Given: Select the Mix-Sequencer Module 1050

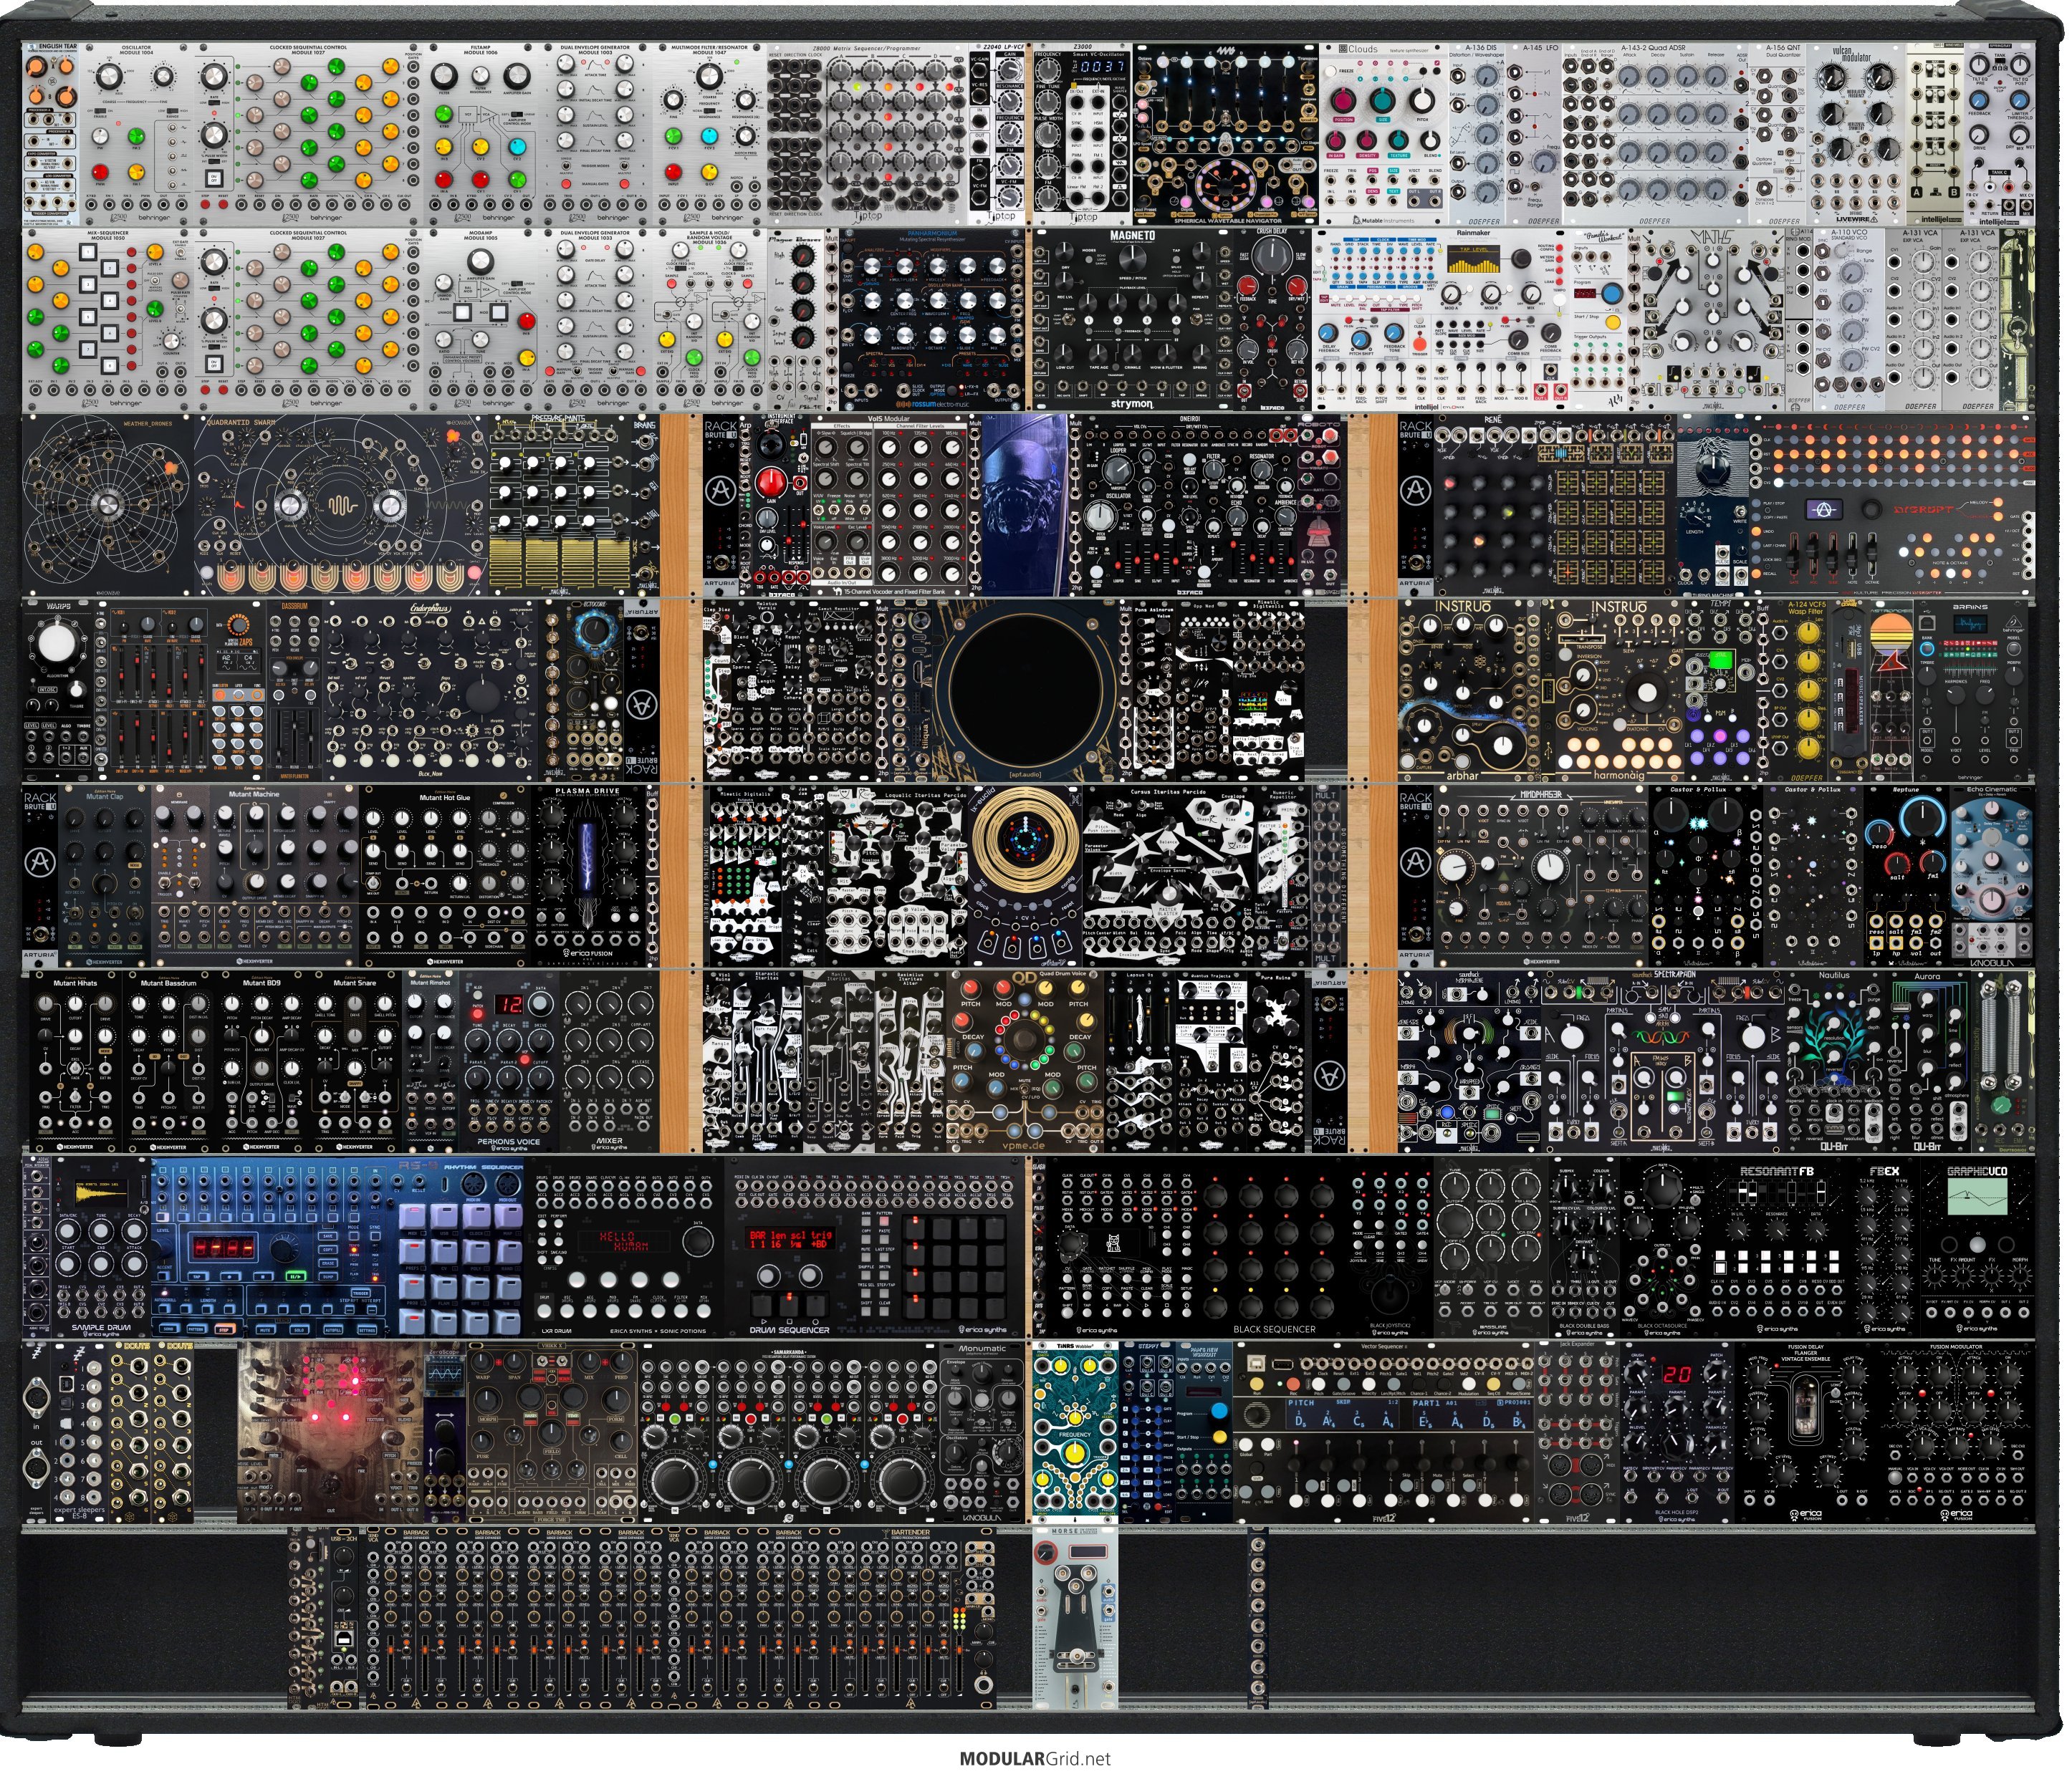Looking at the screenshot, I should click(108, 320).
